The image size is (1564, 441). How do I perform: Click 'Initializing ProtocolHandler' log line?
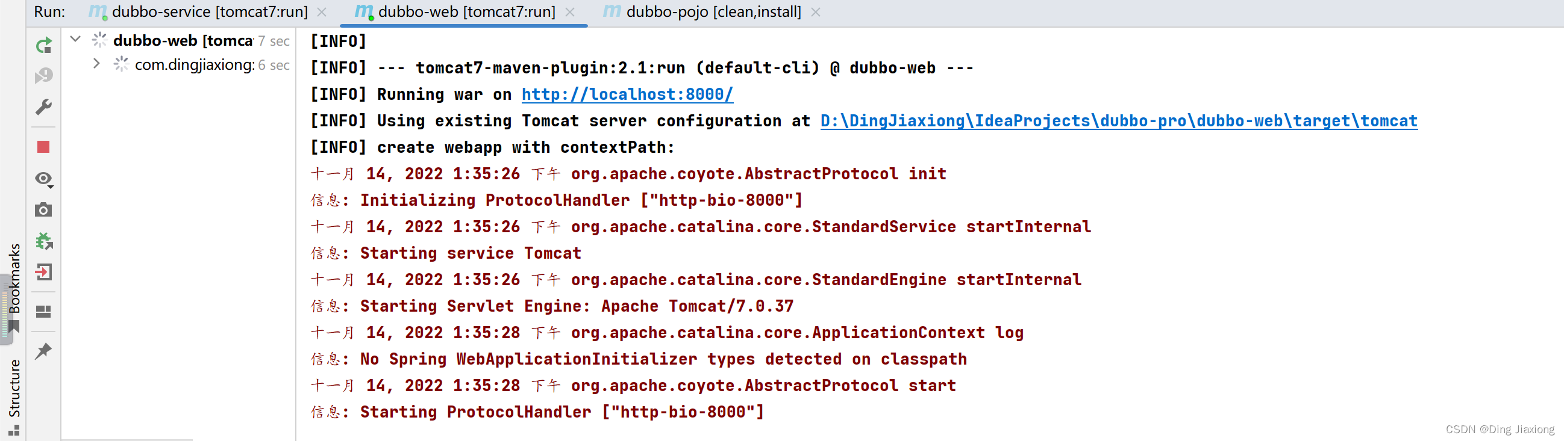(557, 201)
